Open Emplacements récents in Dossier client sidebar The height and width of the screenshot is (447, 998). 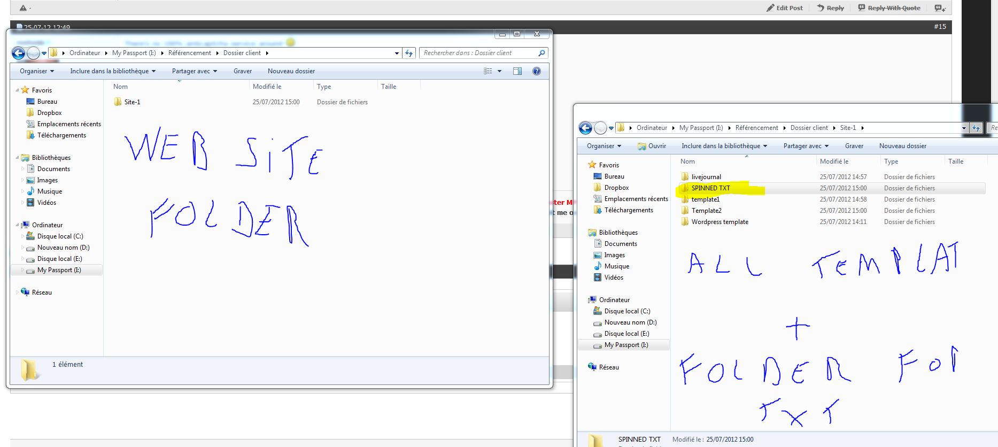coord(64,124)
